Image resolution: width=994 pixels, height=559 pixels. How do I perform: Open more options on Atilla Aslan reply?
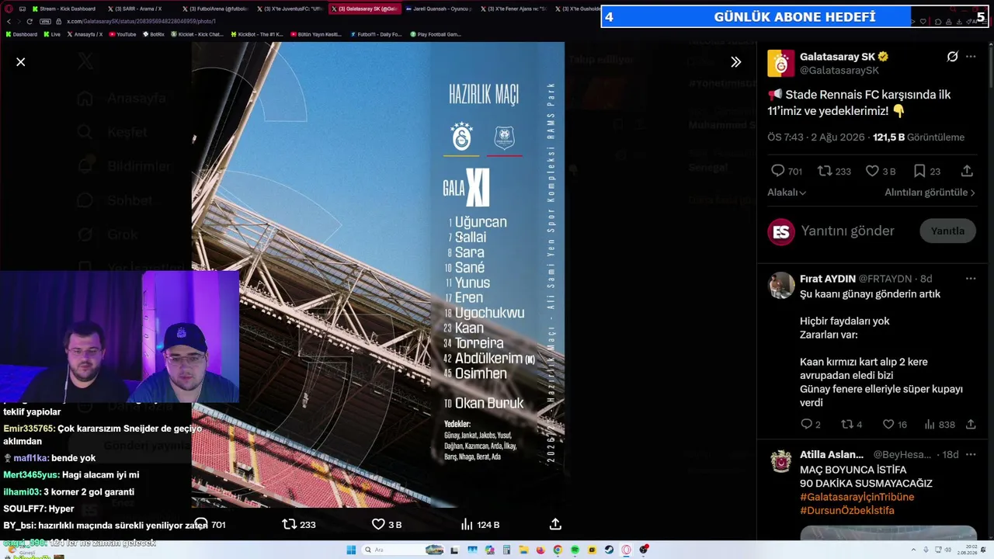(x=971, y=454)
